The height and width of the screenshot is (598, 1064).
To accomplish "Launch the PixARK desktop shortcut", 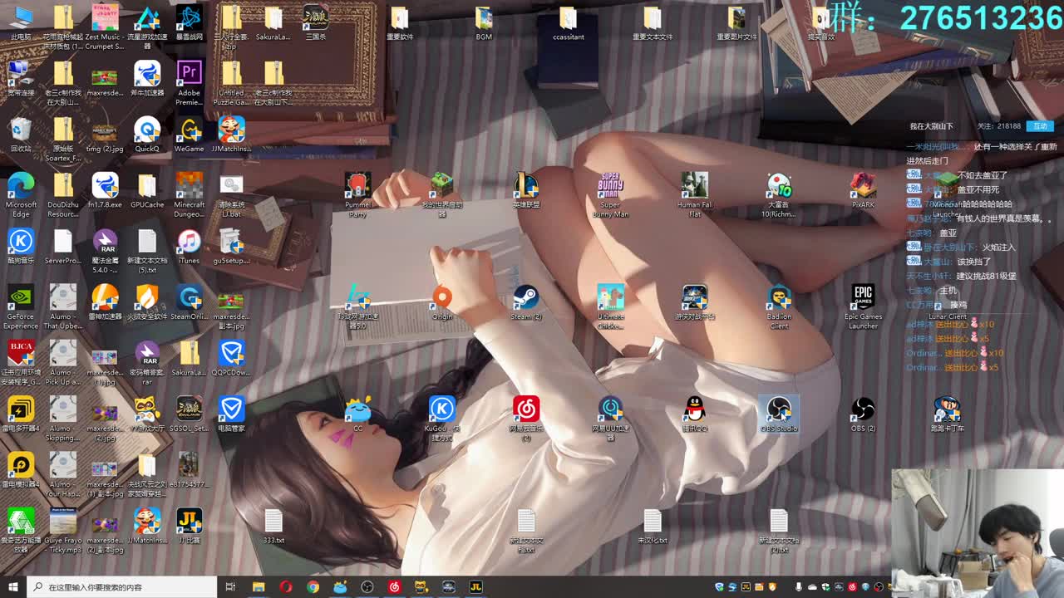I will tap(863, 190).
